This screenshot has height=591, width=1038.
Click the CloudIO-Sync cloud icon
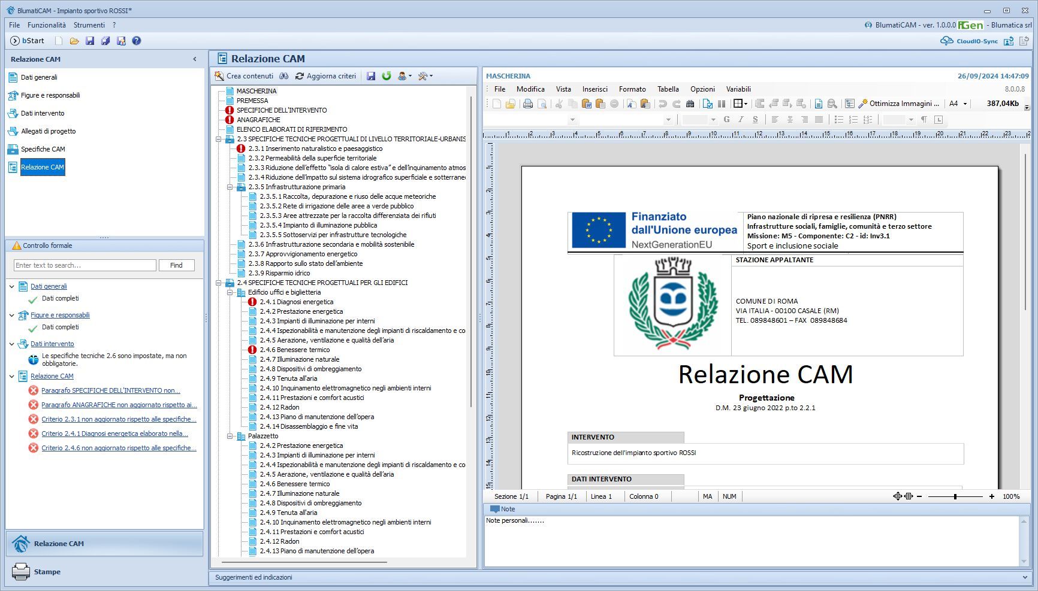(946, 41)
